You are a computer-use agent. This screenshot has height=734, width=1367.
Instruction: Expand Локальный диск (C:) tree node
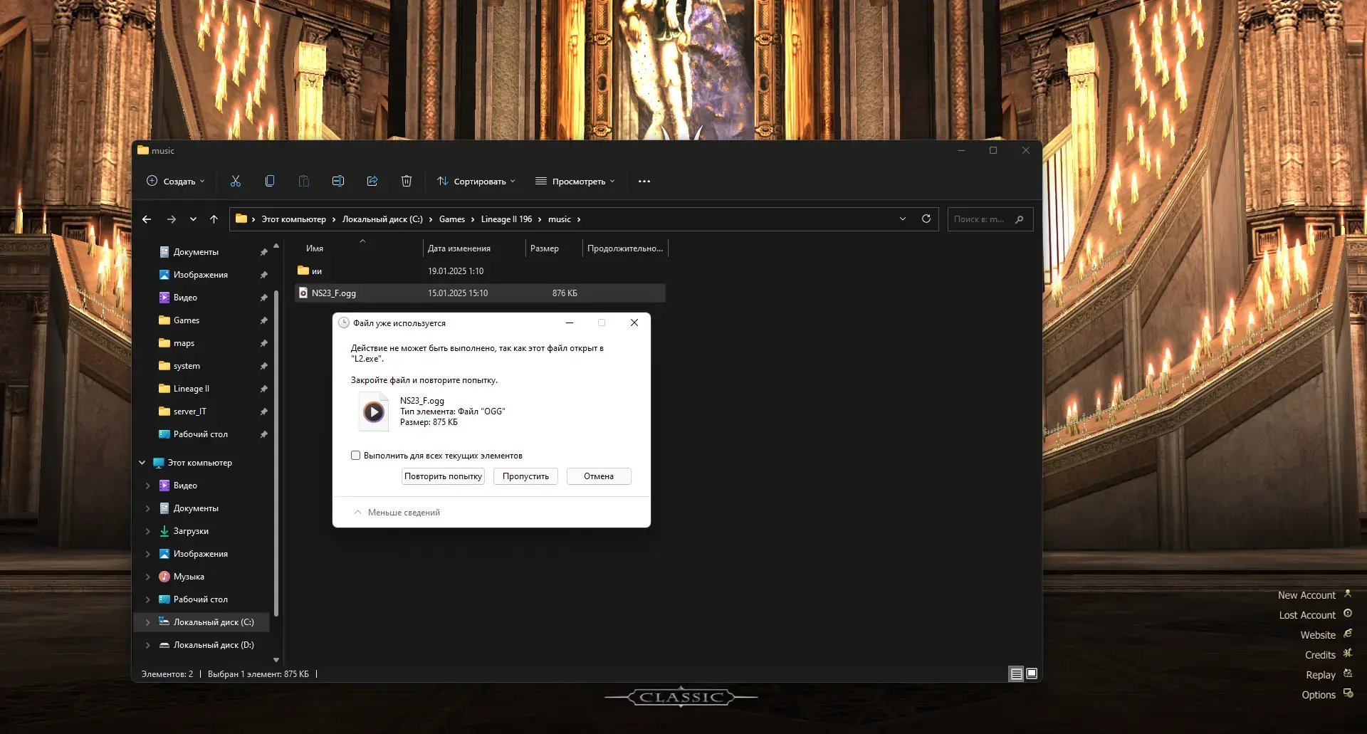[148, 622]
